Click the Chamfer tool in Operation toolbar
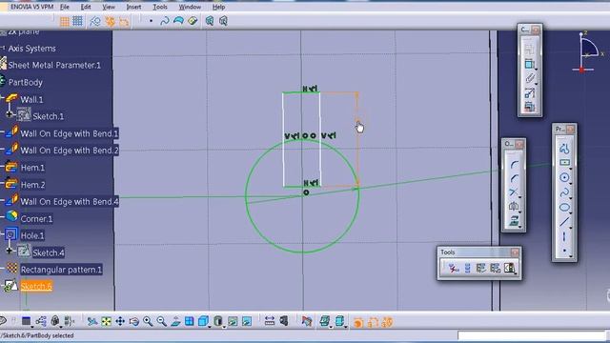 click(514, 178)
